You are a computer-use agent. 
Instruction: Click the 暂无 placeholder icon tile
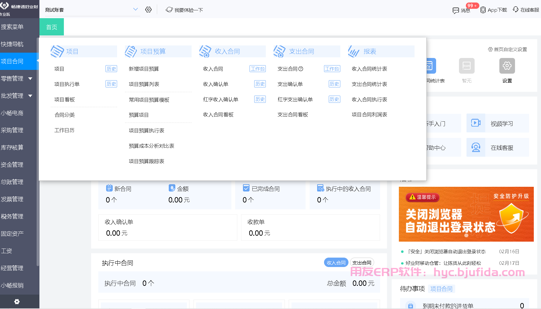tap(467, 66)
